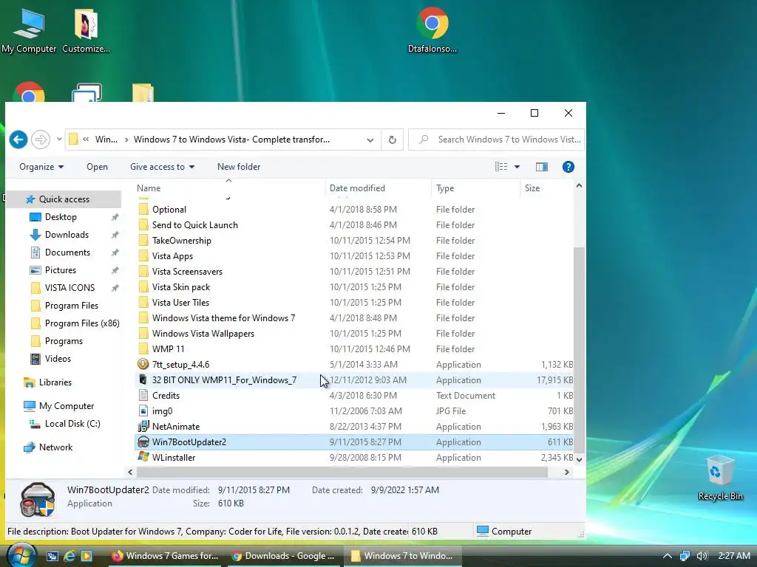The width and height of the screenshot is (757, 567).
Task: Click the volume speaker tray icon
Action: (702, 556)
